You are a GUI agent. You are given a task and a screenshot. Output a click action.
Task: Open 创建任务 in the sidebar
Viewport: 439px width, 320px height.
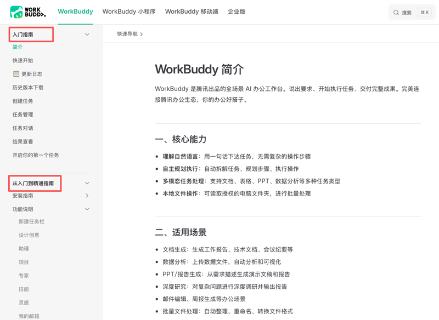tap(22, 101)
